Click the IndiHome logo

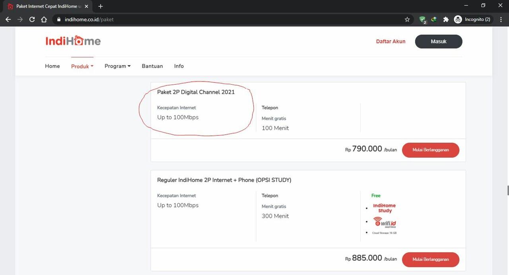coord(73,41)
